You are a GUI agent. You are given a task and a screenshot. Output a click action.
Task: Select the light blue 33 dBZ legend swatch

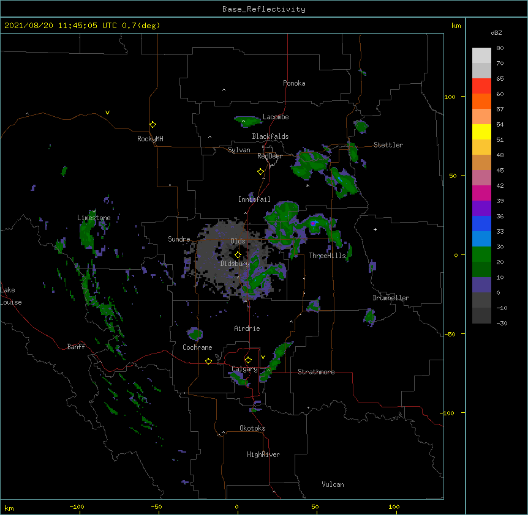(481, 239)
